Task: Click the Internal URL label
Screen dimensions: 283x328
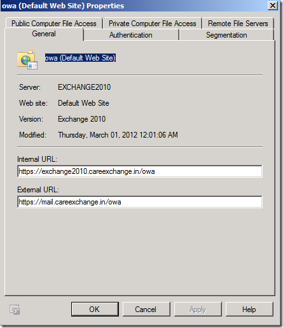Action: [x=37, y=159]
